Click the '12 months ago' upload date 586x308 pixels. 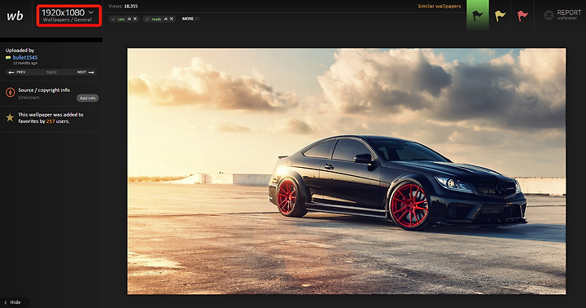[25, 64]
